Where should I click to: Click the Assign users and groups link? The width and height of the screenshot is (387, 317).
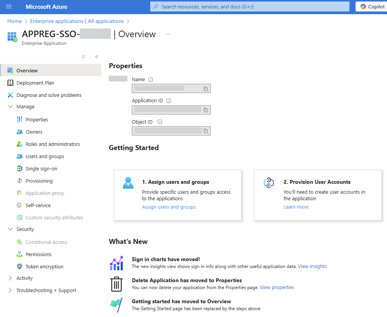pos(169,207)
